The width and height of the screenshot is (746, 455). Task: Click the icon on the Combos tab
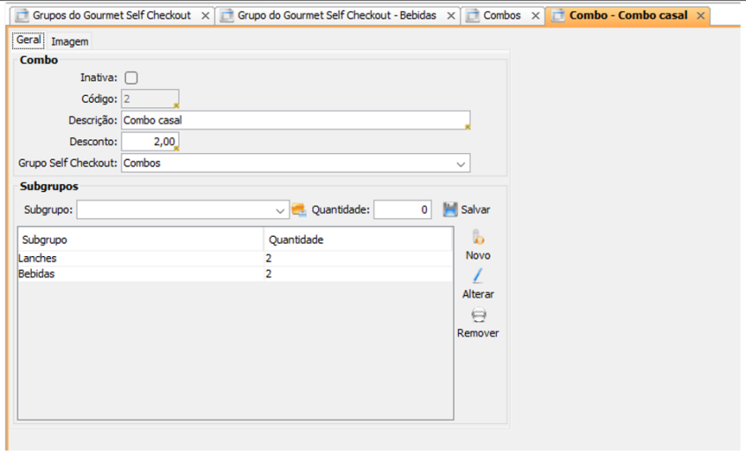tap(472, 16)
